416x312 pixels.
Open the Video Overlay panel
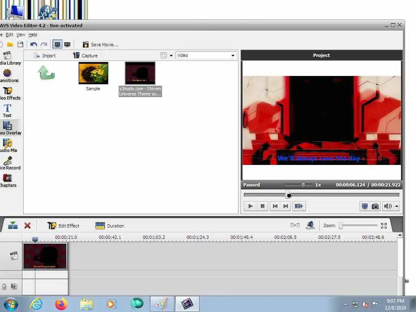pyautogui.click(x=10, y=128)
